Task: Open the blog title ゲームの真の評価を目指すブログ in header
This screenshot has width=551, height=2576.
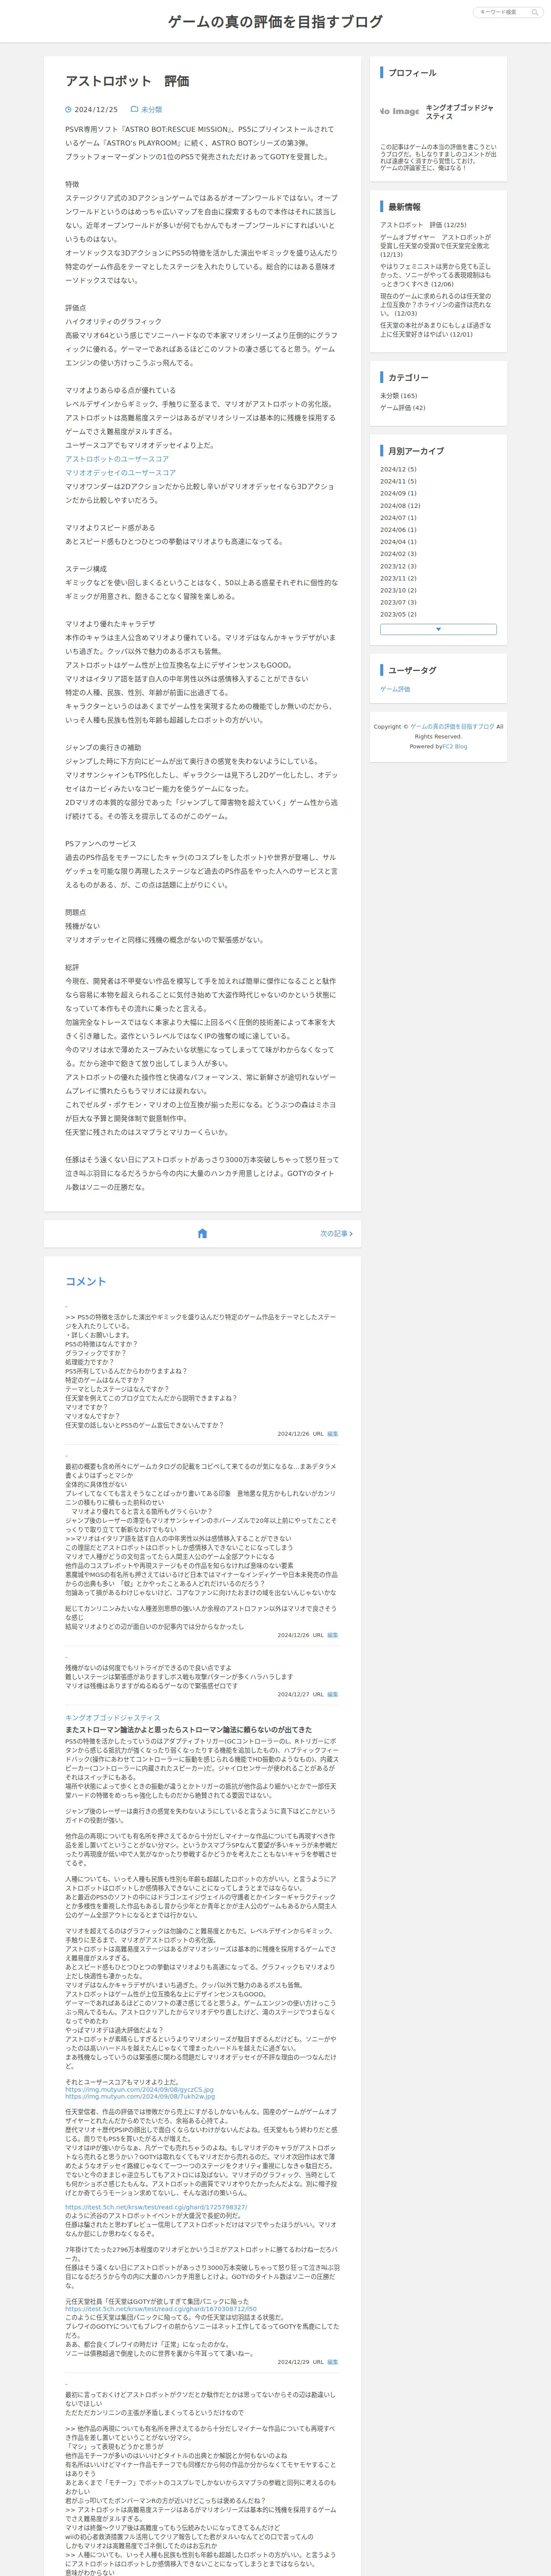Action: (275, 21)
